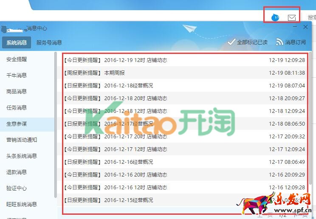Open 验证中心 in the sidebar
The height and width of the screenshot is (219, 316).
pyautogui.click(x=17, y=188)
